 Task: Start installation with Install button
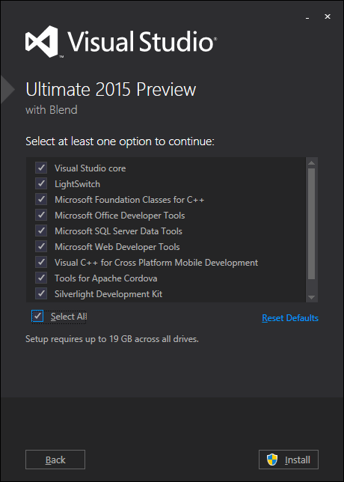(x=289, y=460)
